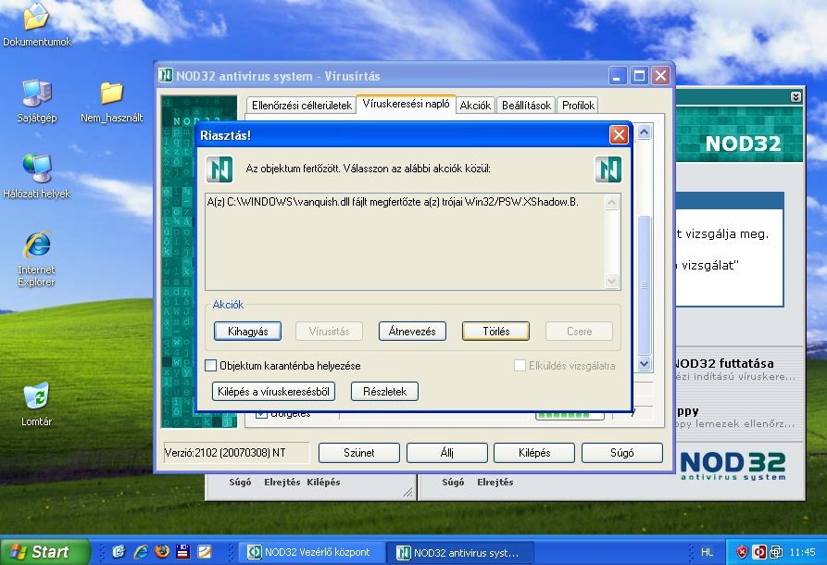Click the scan log vertical scrollbar thumb

pos(644,285)
